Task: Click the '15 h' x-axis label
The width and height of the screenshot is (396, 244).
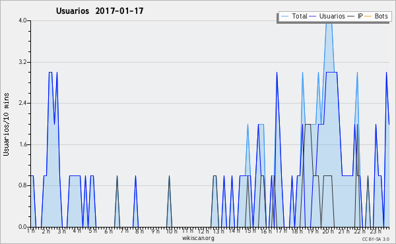Action: (250, 231)
